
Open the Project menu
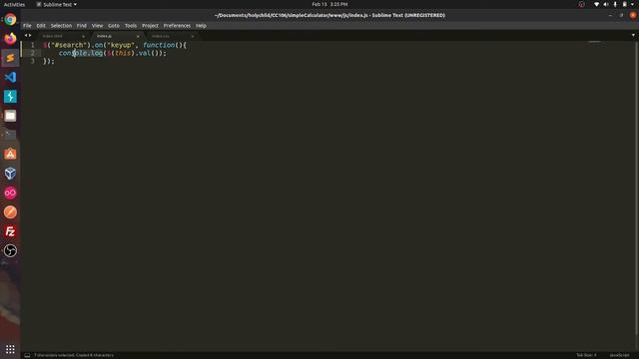150,25
